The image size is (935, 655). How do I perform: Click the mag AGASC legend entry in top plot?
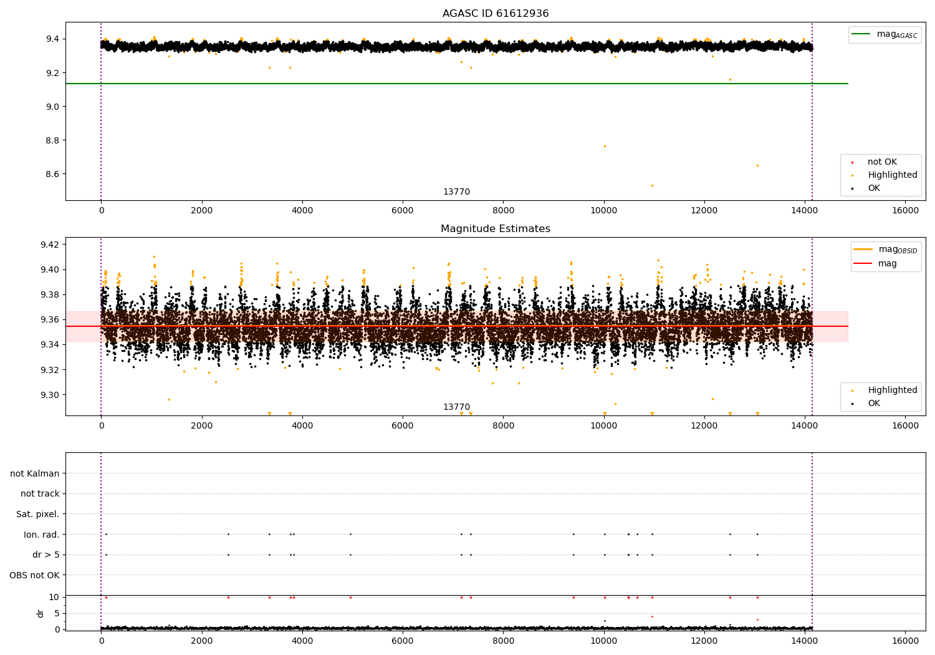tap(885, 34)
